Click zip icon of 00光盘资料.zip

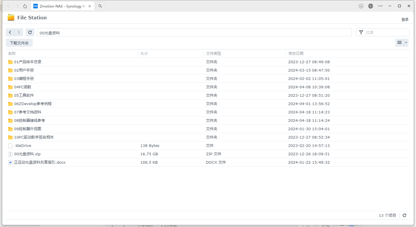click(x=10, y=154)
